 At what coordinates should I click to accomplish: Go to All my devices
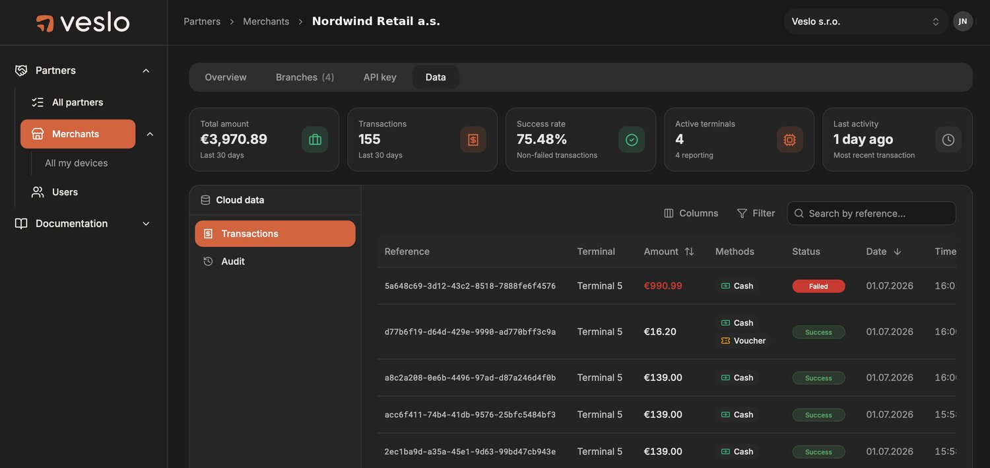coord(77,163)
